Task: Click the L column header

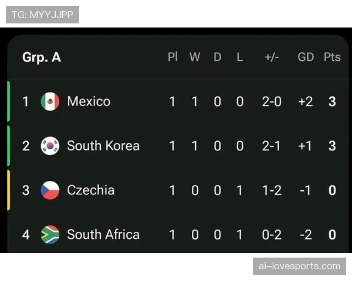Action: coord(240,57)
